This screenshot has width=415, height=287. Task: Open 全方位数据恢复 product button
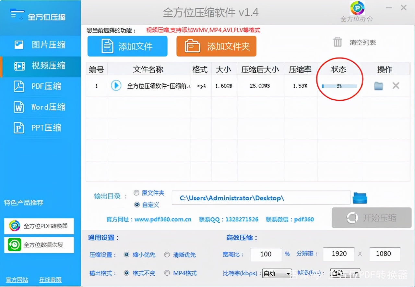click(39, 245)
